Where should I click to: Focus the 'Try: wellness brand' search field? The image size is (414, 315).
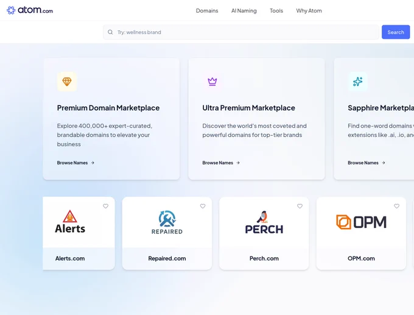point(241,32)
